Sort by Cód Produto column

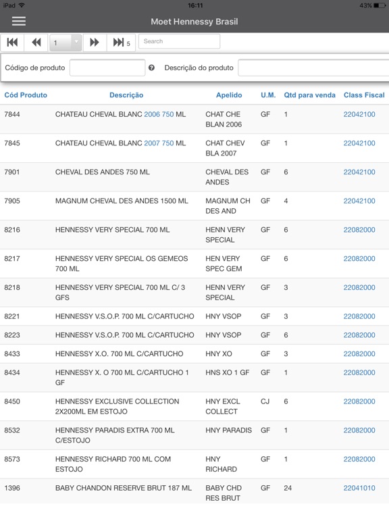(x=26, y=95)
